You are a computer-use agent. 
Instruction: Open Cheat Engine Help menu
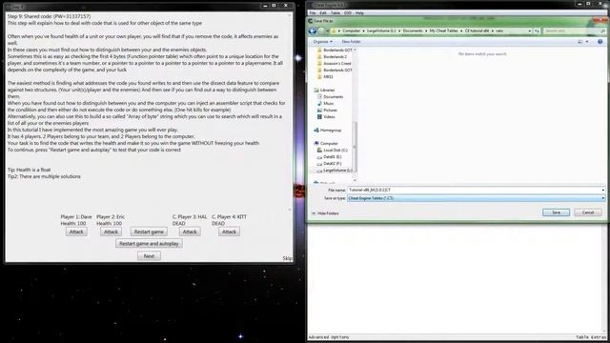point(359,13)
